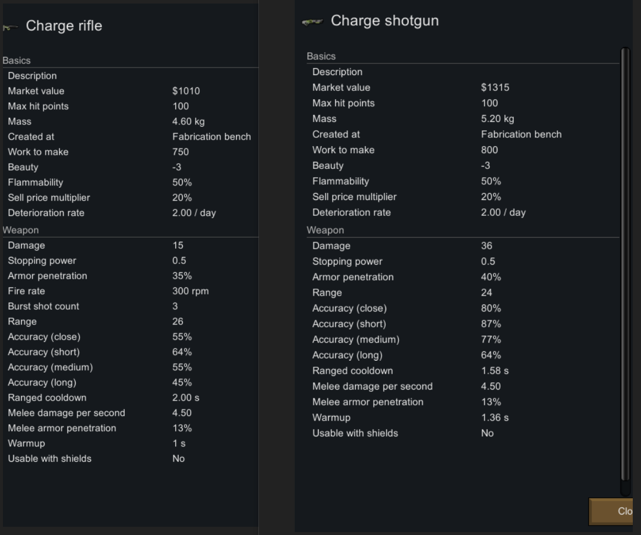Viewport: 641px width, 535px height.
Task: Click the Ranged cooldown 2.00 s row
Action: pos(47,398)
